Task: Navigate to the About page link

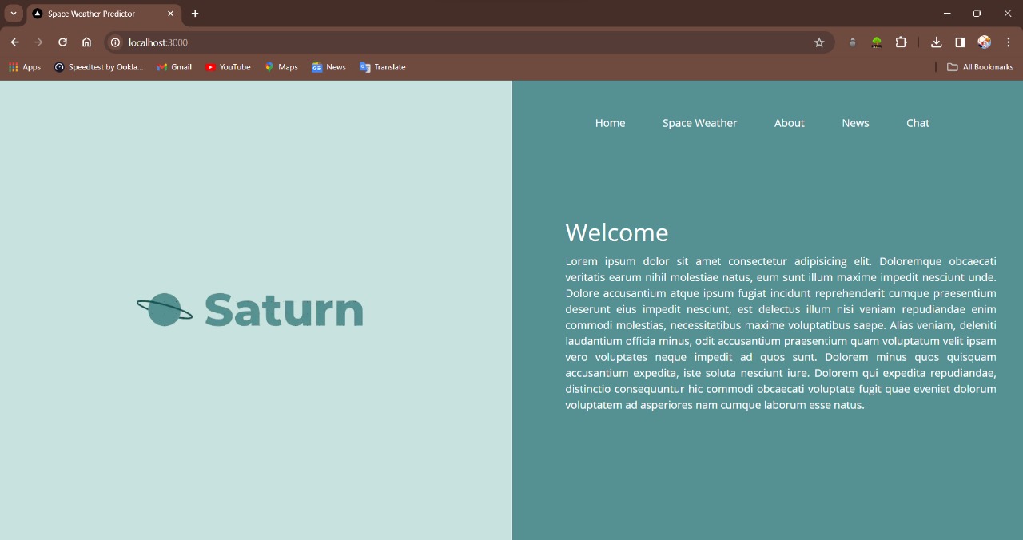Action: tap(789, 122)
